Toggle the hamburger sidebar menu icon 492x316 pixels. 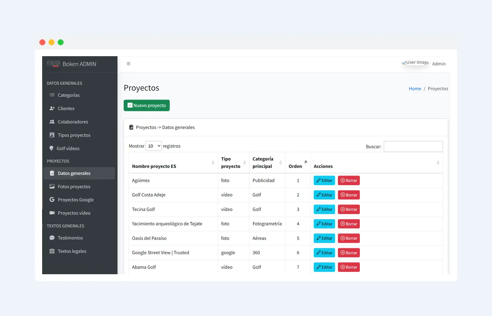[x=129, y=64]
